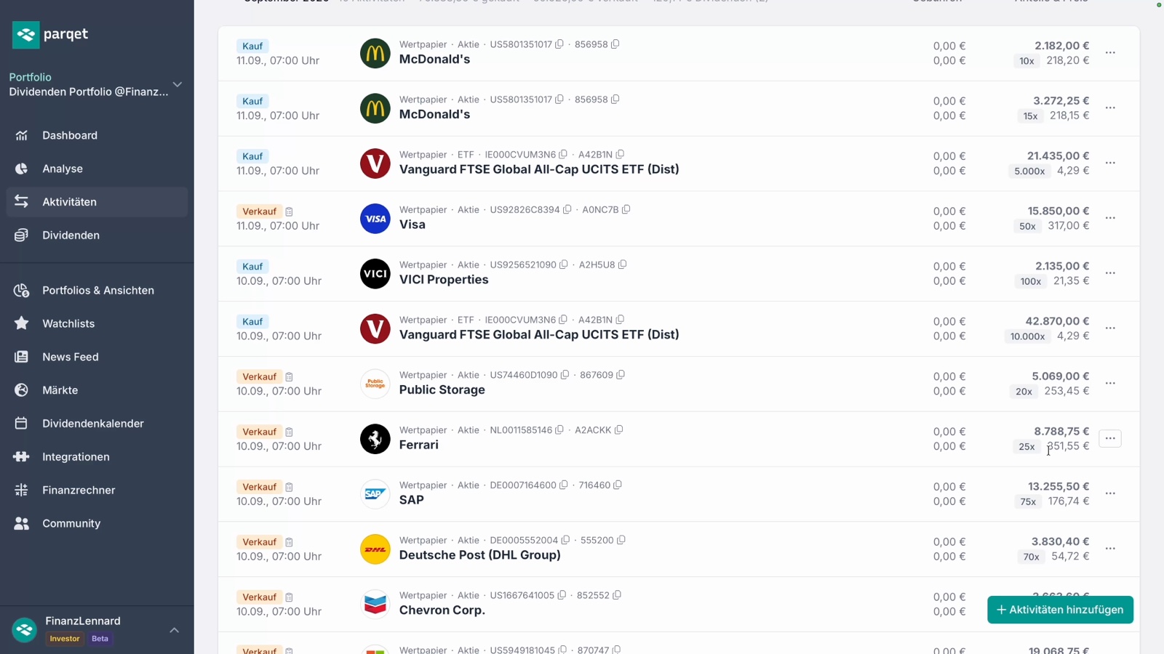Click the 75x quantity badge for SAP
The width and height of the screenshot is (1164, 654).
tap(1028, 501)
